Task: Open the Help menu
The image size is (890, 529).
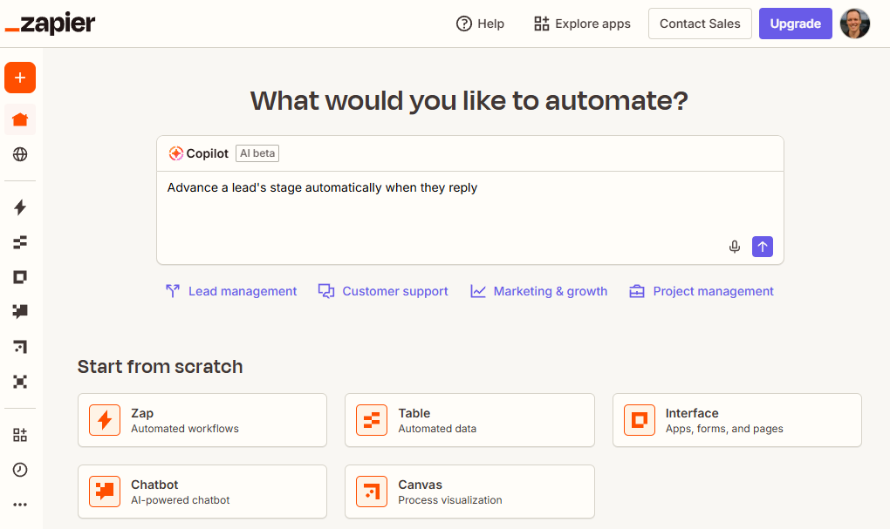Action: 480,24
